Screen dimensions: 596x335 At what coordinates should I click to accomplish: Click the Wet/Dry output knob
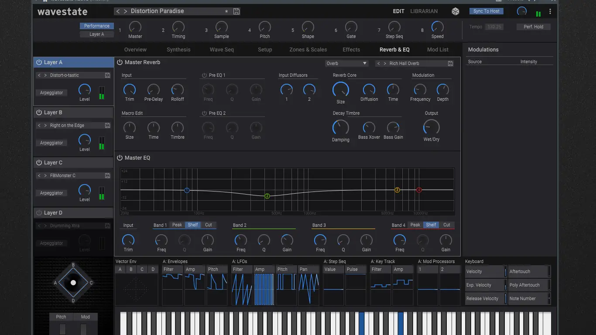(x=432, y=127)
